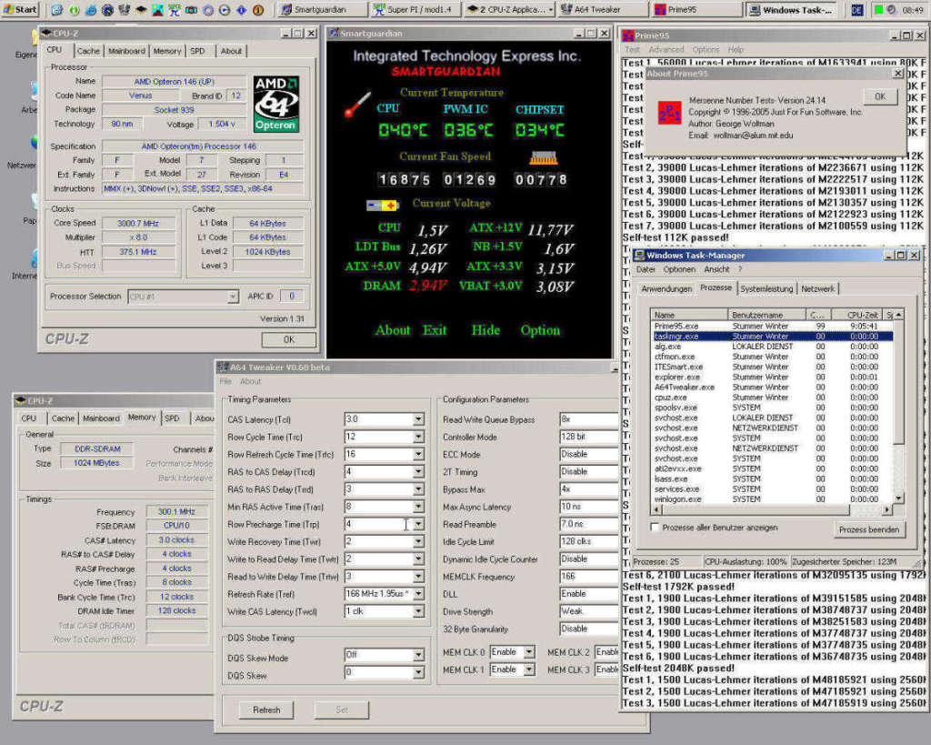
Task: Open the Systemleistung tab in Task Manager
Action: coord(766,288)
